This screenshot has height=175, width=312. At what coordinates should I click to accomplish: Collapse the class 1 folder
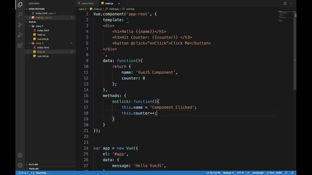(x=39, y=26)
